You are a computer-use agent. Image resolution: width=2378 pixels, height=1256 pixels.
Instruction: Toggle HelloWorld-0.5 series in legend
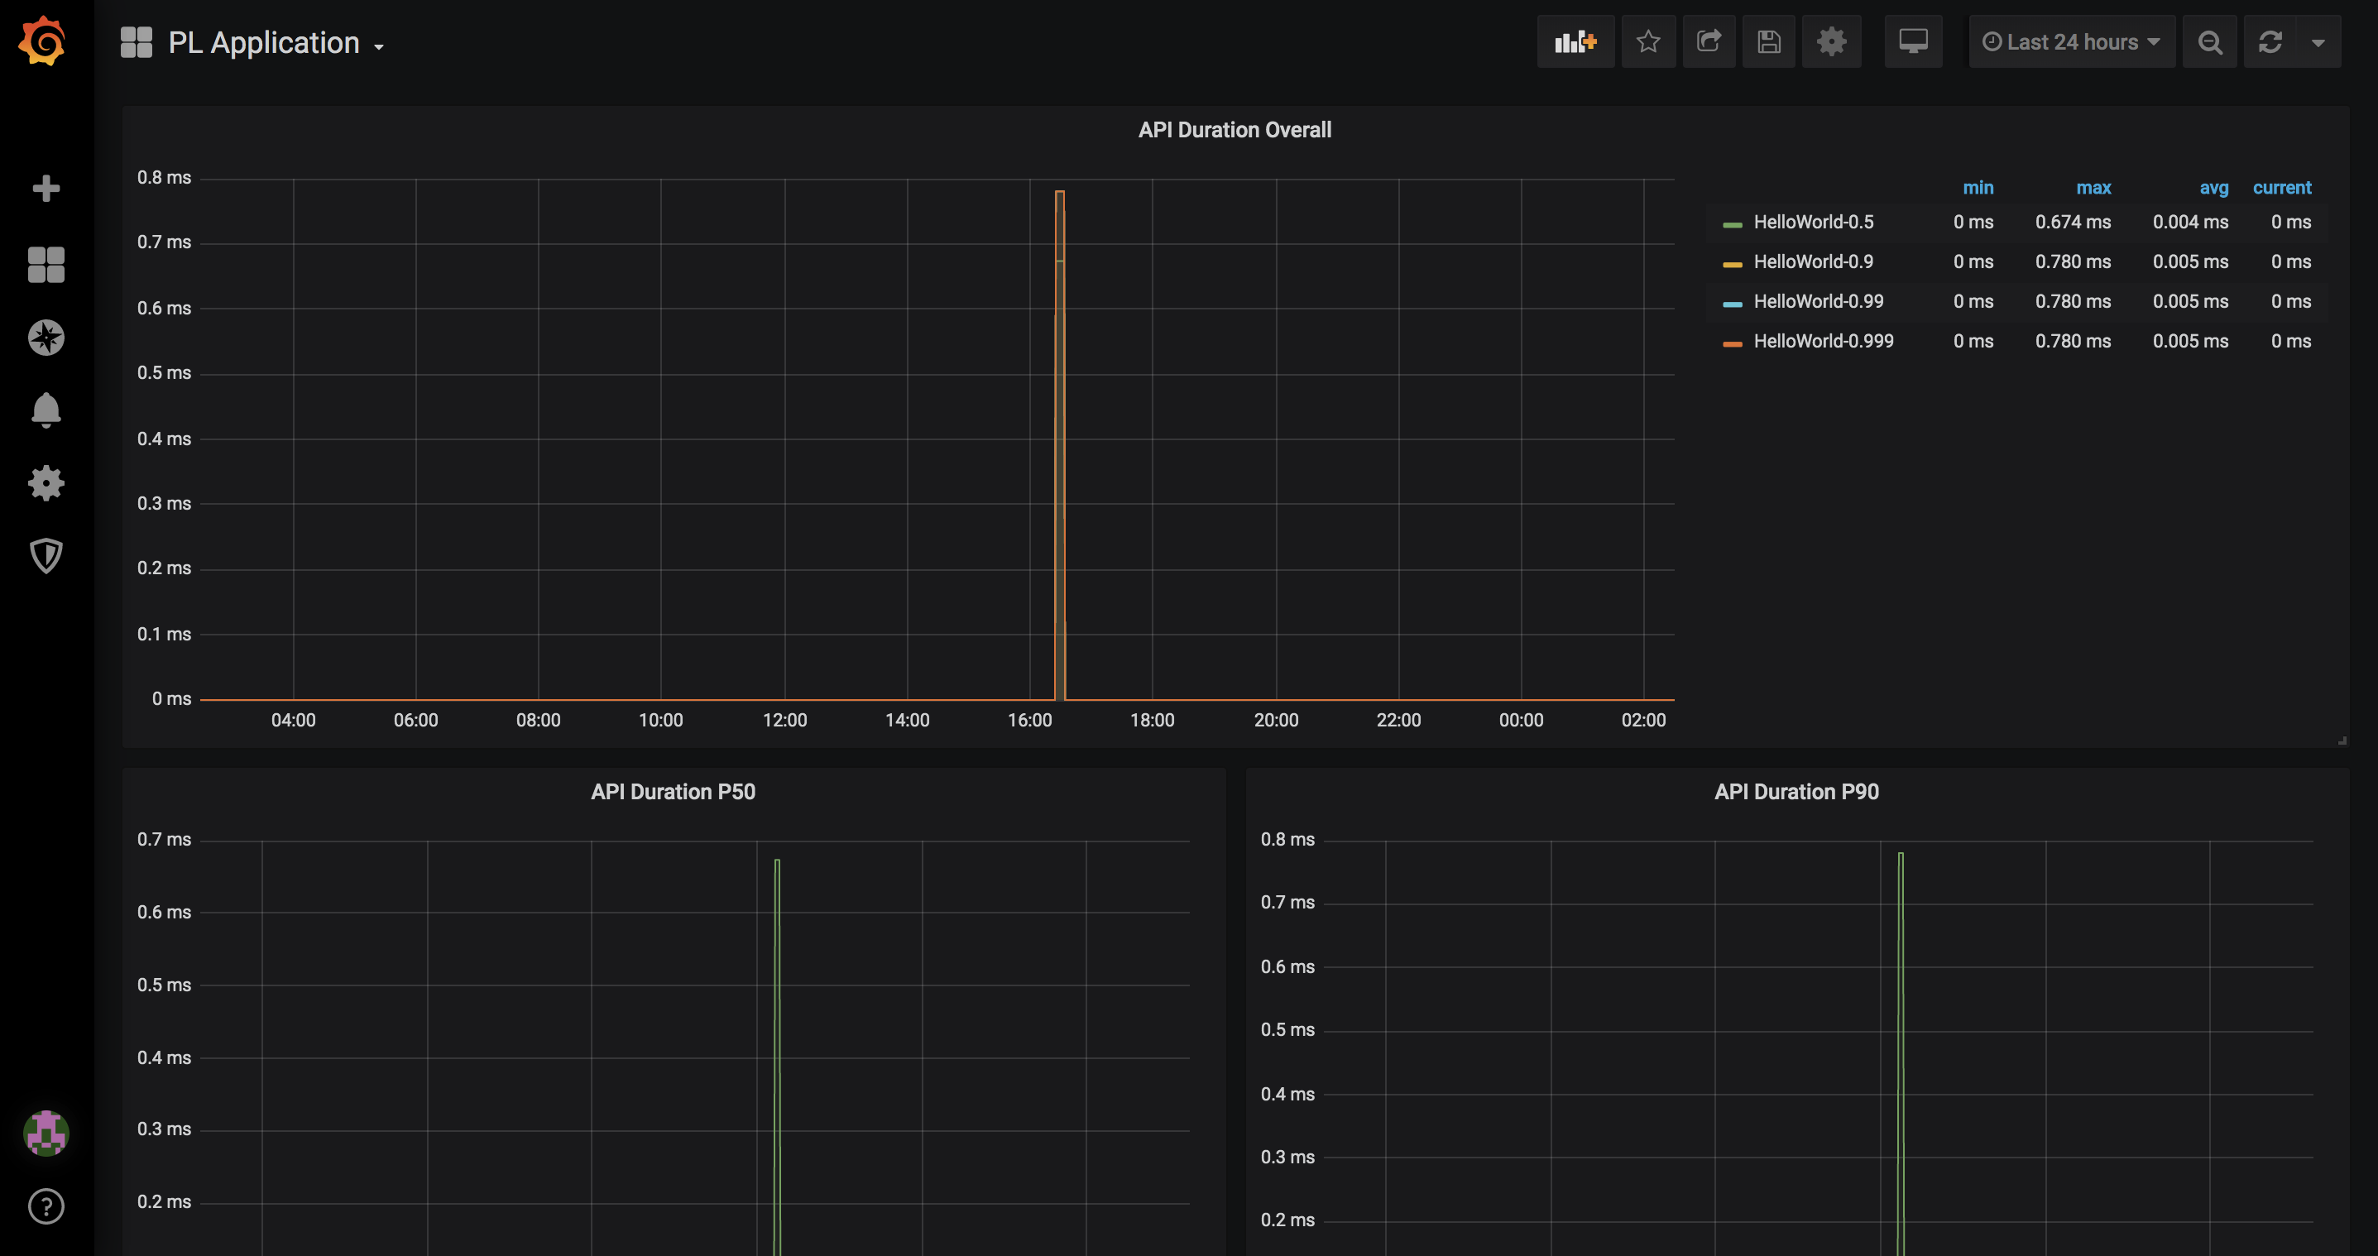click(x=1813, y=222)
